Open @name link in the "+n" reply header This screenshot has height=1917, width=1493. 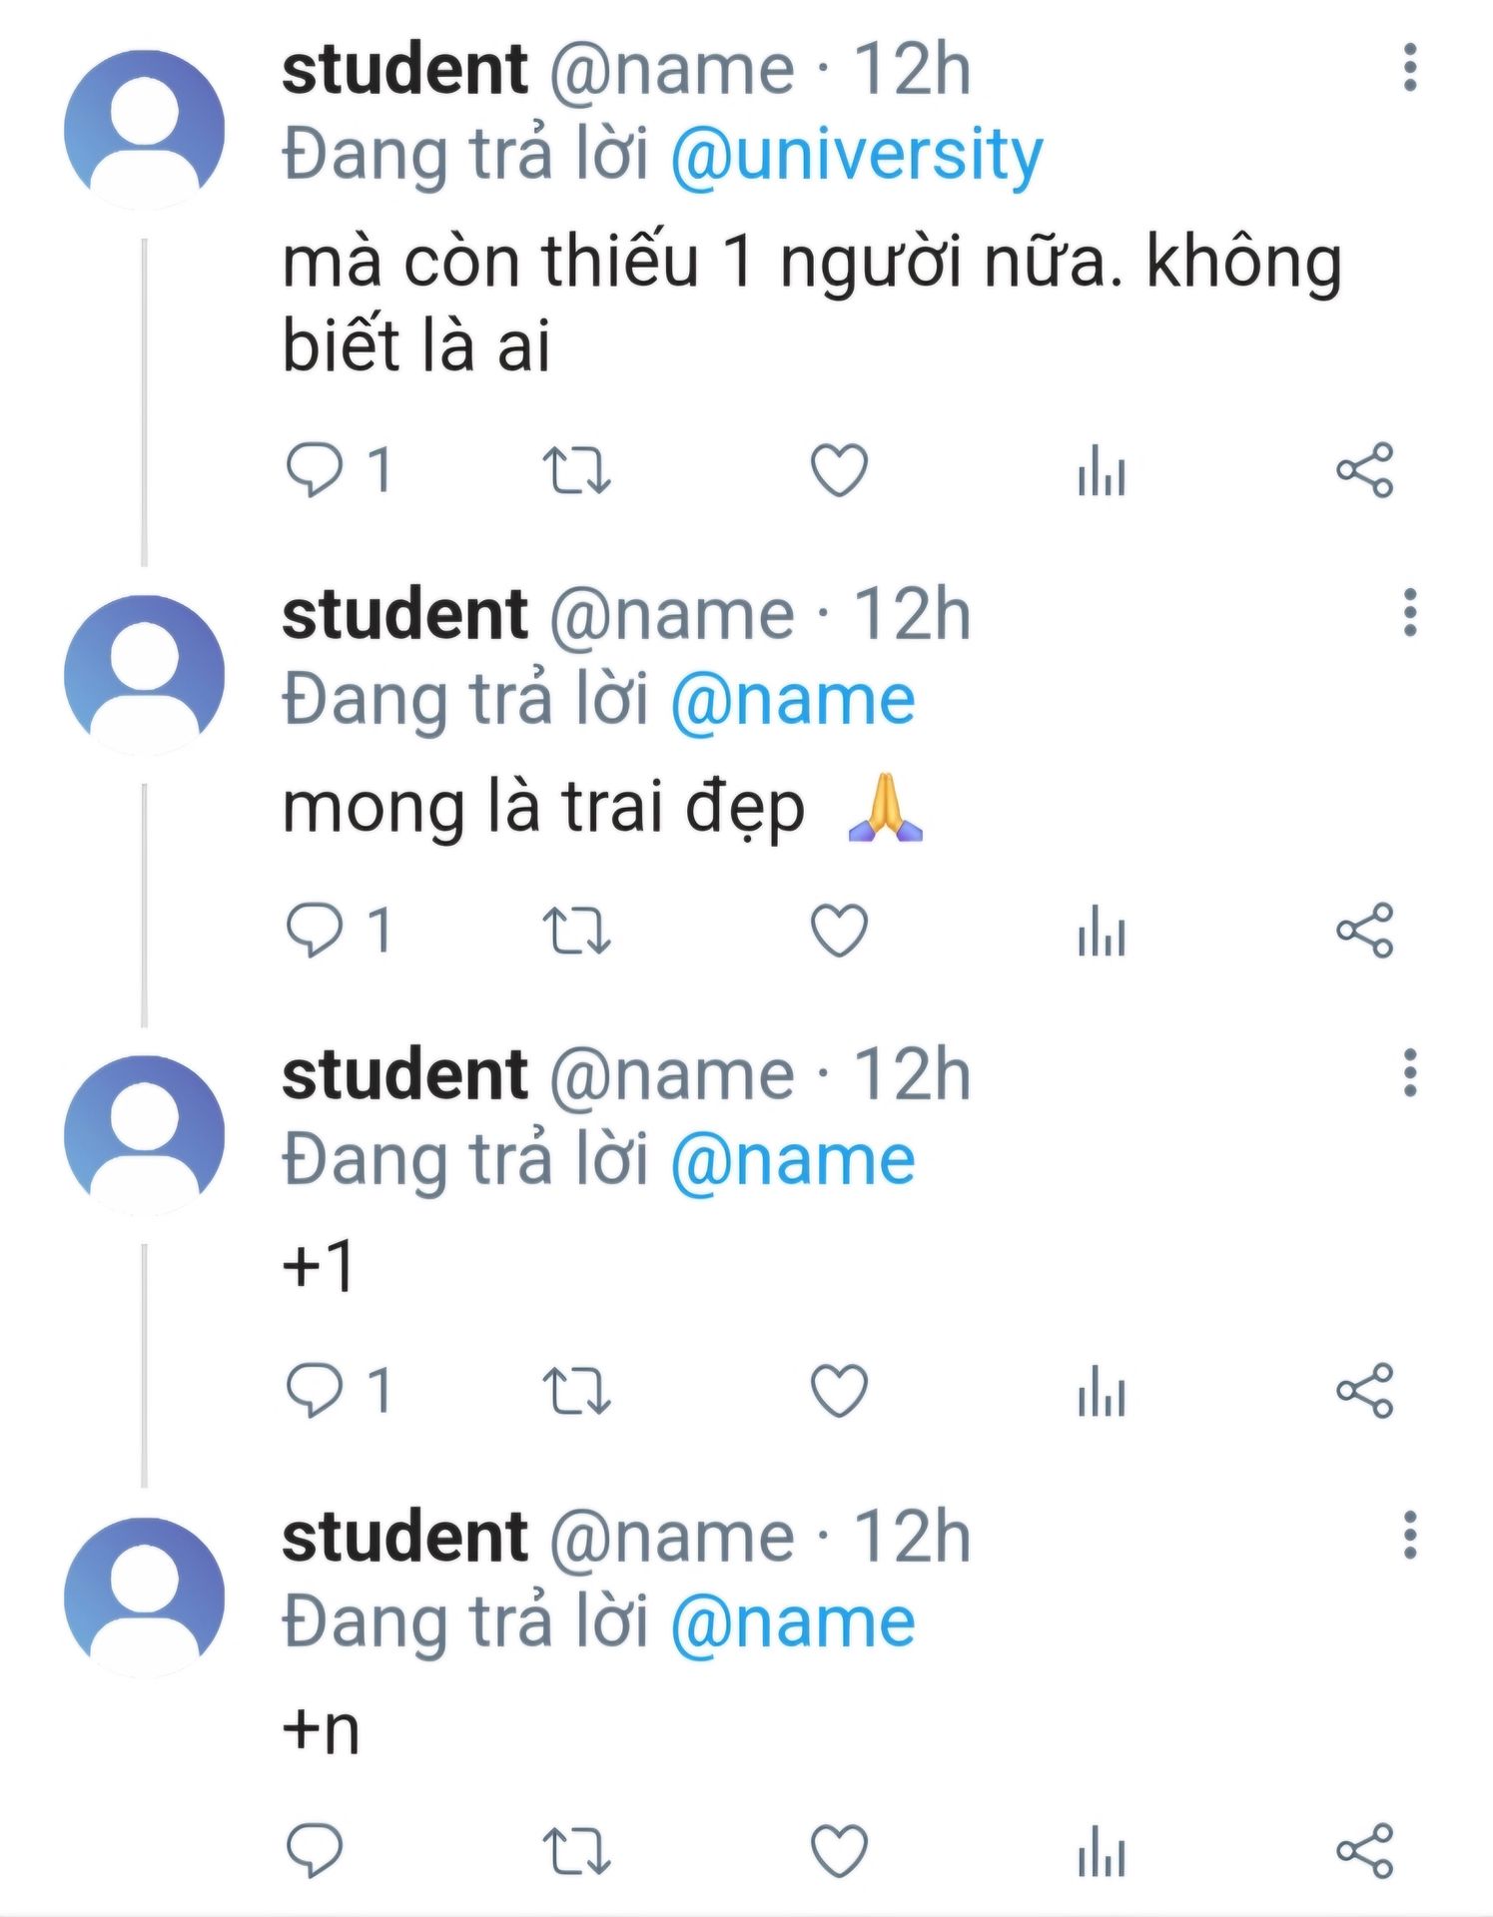[793, 1621]
